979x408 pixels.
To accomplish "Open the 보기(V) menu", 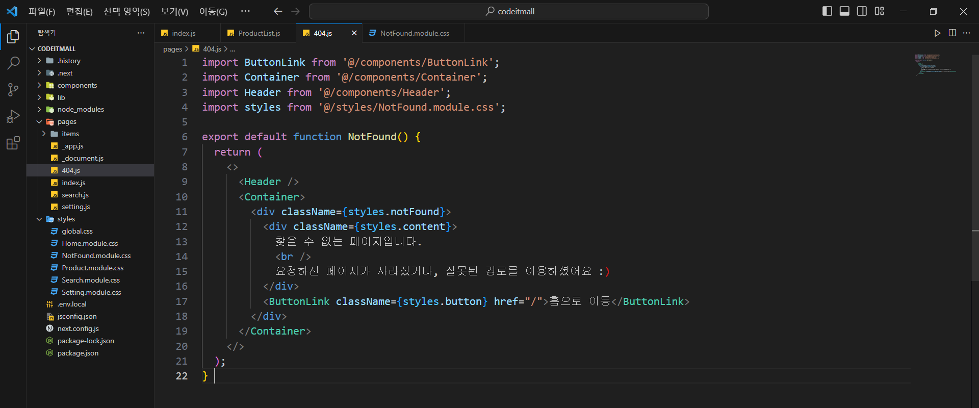I will click(x=174, y=11).
